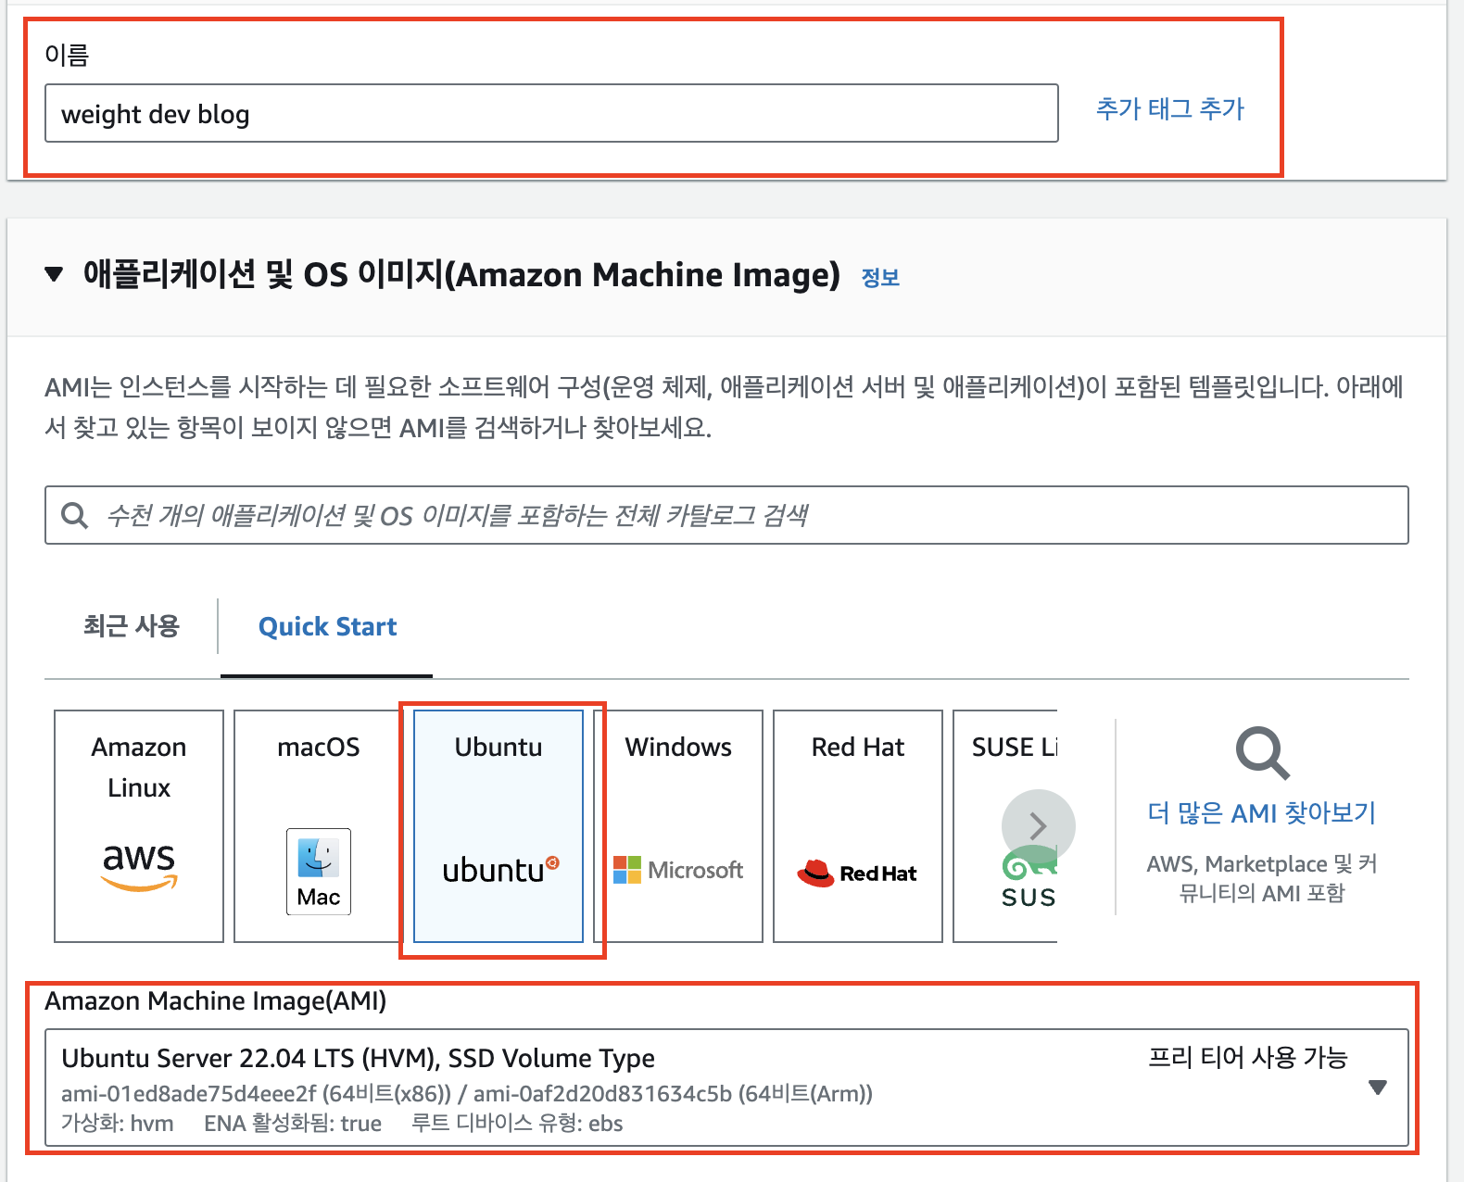Click the AWS logo on Amazon Linux card
This screenshot has width=1464, height=1182.
click(139, 867)
